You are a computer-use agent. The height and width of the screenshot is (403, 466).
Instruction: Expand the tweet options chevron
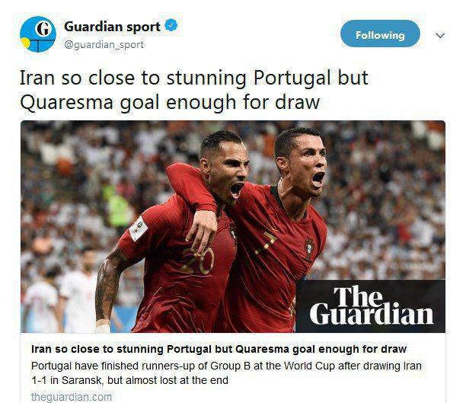(x=440, y=36)
